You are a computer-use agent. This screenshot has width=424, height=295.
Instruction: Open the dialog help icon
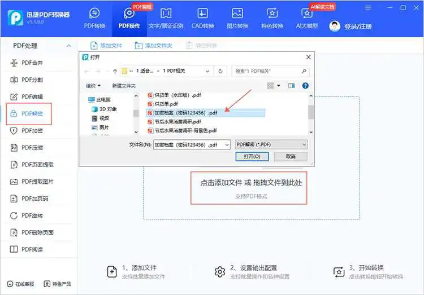[x=305, y=86]
